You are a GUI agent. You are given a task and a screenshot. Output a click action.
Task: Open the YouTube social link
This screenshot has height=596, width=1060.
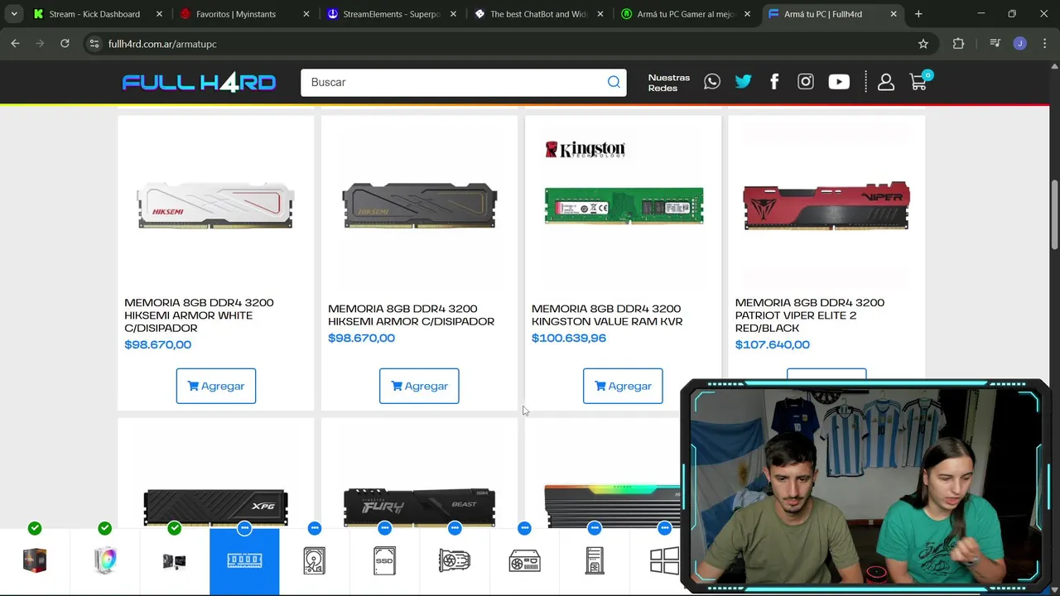tap(839, 82)
